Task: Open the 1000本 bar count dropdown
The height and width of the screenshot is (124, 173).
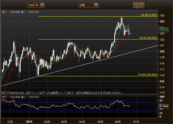Action: click(36, 5)
